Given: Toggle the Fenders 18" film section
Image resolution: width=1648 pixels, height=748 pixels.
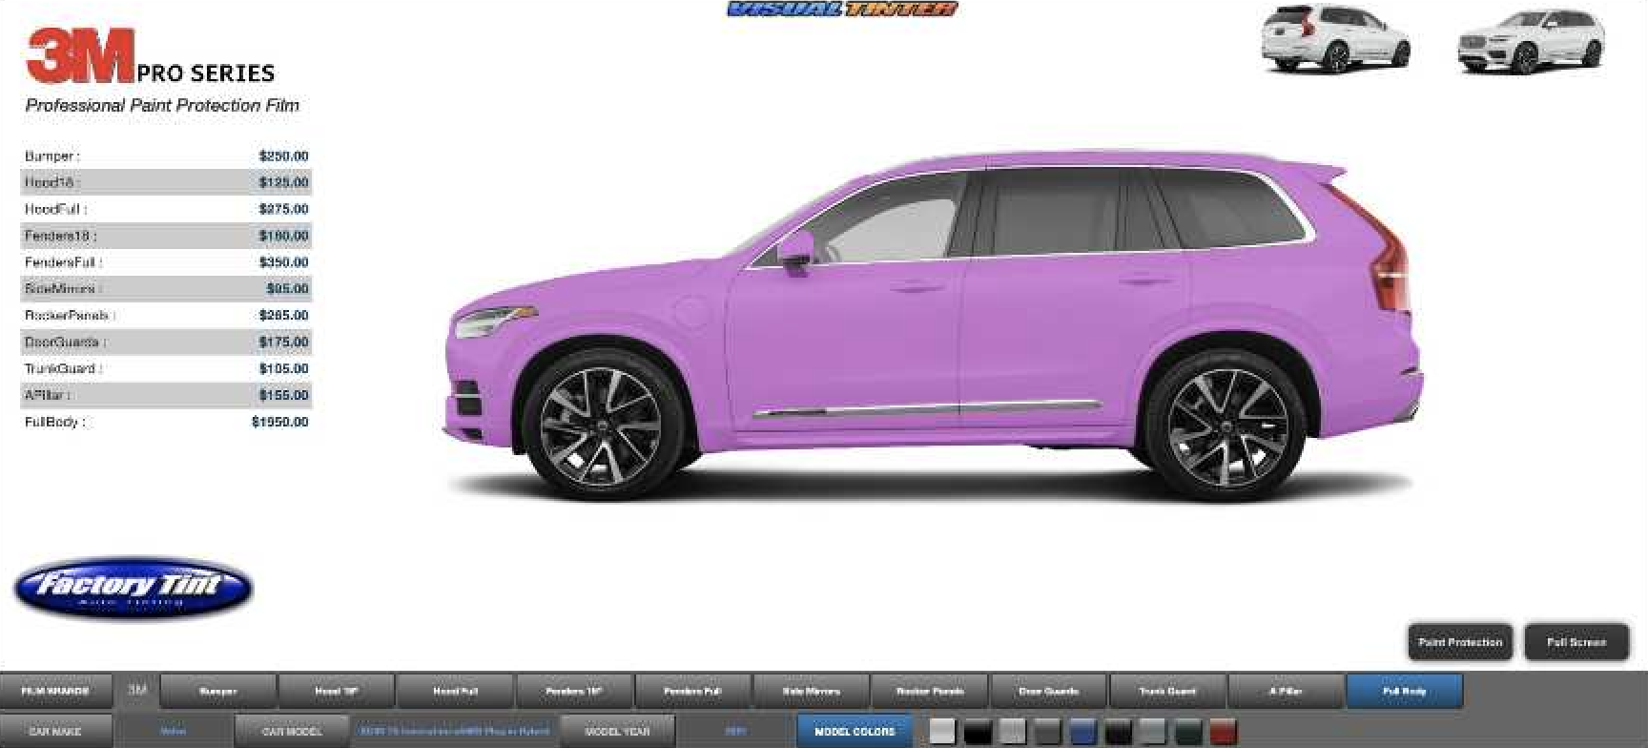Looking at the screenshot, I should [574, 691].
